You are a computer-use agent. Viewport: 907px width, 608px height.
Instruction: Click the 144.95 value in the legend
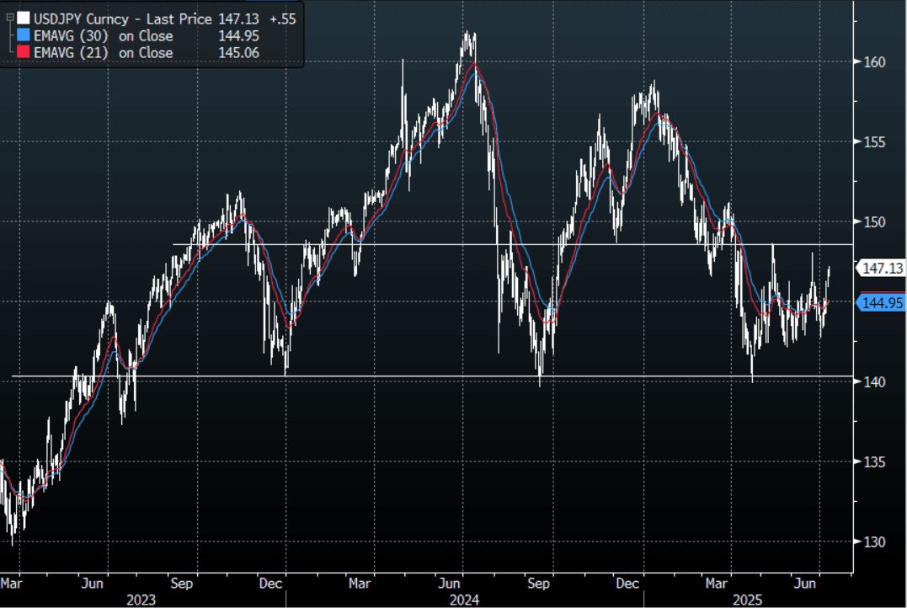point(238,36)
